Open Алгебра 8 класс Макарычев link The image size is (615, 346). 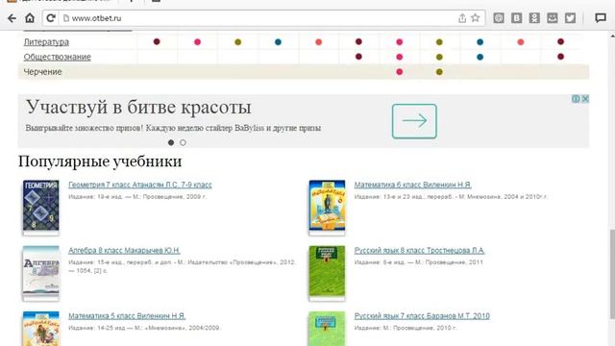124,250
